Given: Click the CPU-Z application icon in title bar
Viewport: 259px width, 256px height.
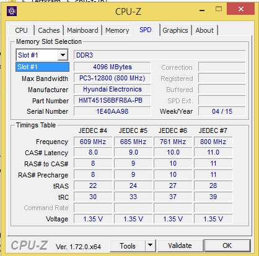Looking at the screenshot, I should pos(12,11).
